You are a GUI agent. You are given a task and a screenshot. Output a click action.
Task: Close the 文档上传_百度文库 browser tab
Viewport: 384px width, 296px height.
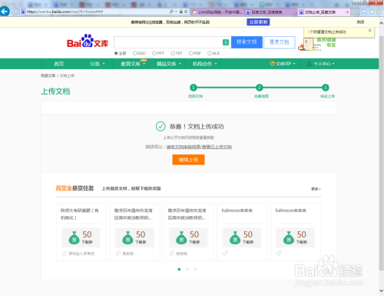click(347, 12)
